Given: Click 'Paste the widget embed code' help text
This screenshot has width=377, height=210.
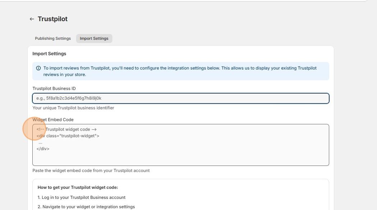Looking at the screenshot, I should (91, 171).
